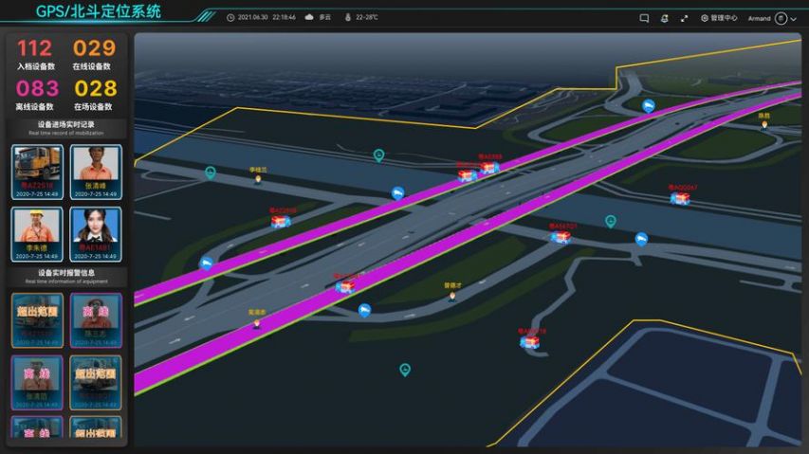Select the person marker labeled 陈胜 on map
Screen dimensions: 809x454
coord(764,124)
